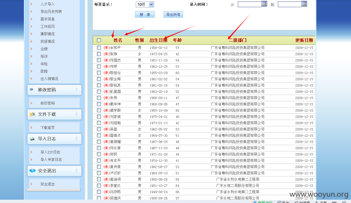This screenshot has width=351, height=203.
Task: Click the arrow bullet beside 基本信息
Action: (x=31, y=19)
